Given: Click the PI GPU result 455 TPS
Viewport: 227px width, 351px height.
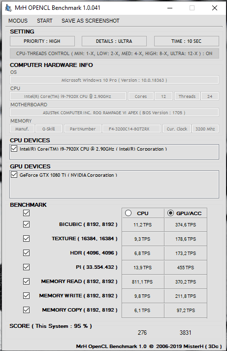Looking at the screenshot, I should point(186,267).
